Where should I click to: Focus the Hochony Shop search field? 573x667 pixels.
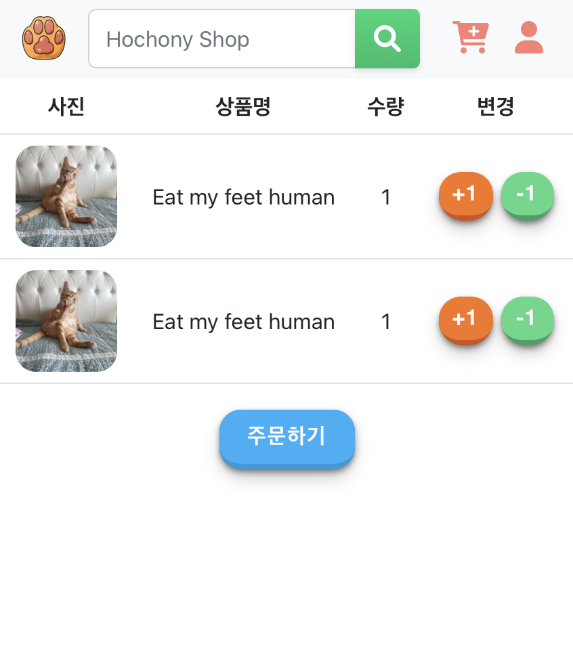coord(221,39)
